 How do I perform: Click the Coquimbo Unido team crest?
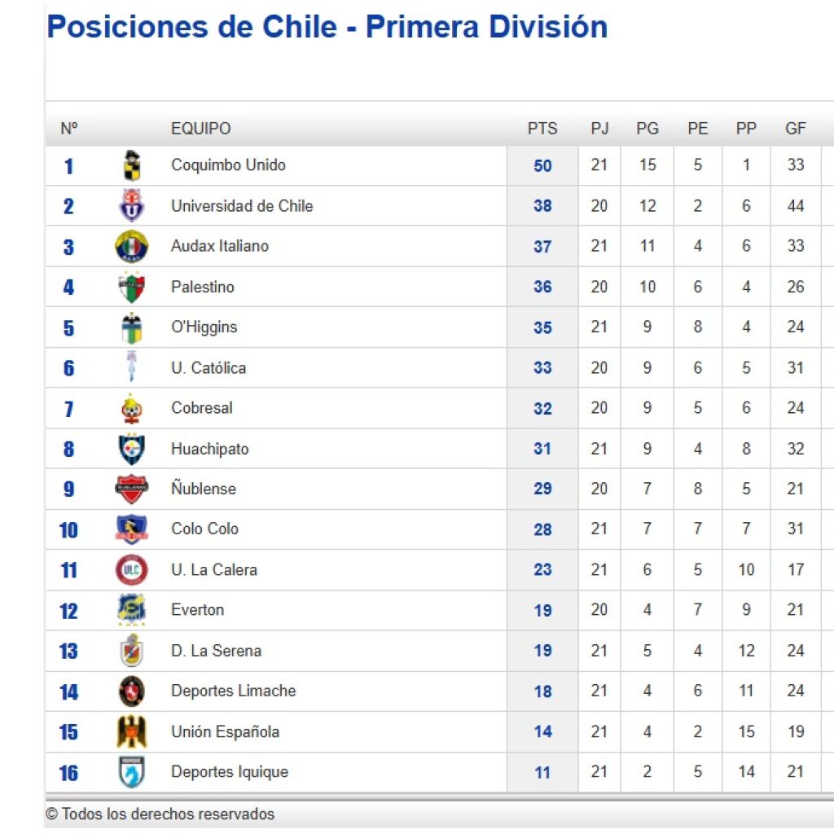[x=132, y=165]
